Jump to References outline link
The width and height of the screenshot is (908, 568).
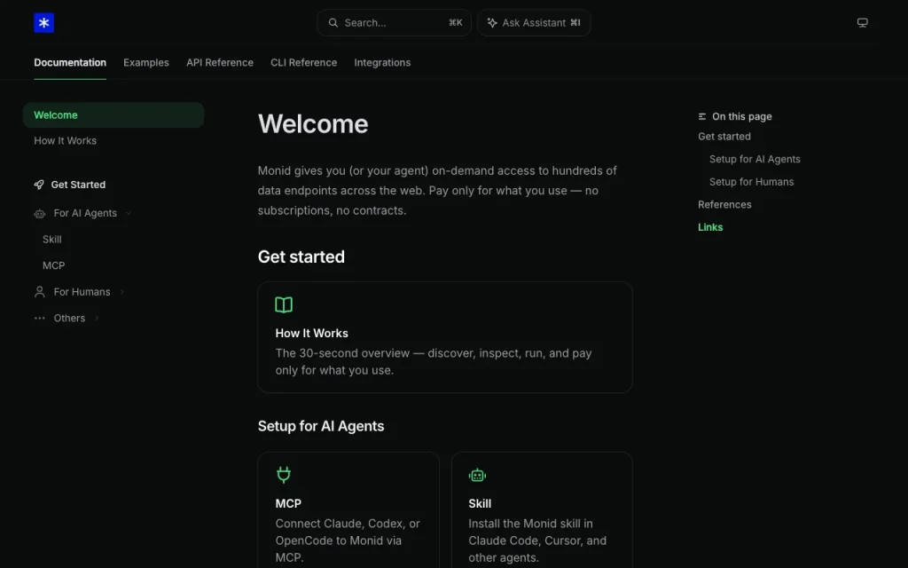pyautogui.click(x=724, y=205)
